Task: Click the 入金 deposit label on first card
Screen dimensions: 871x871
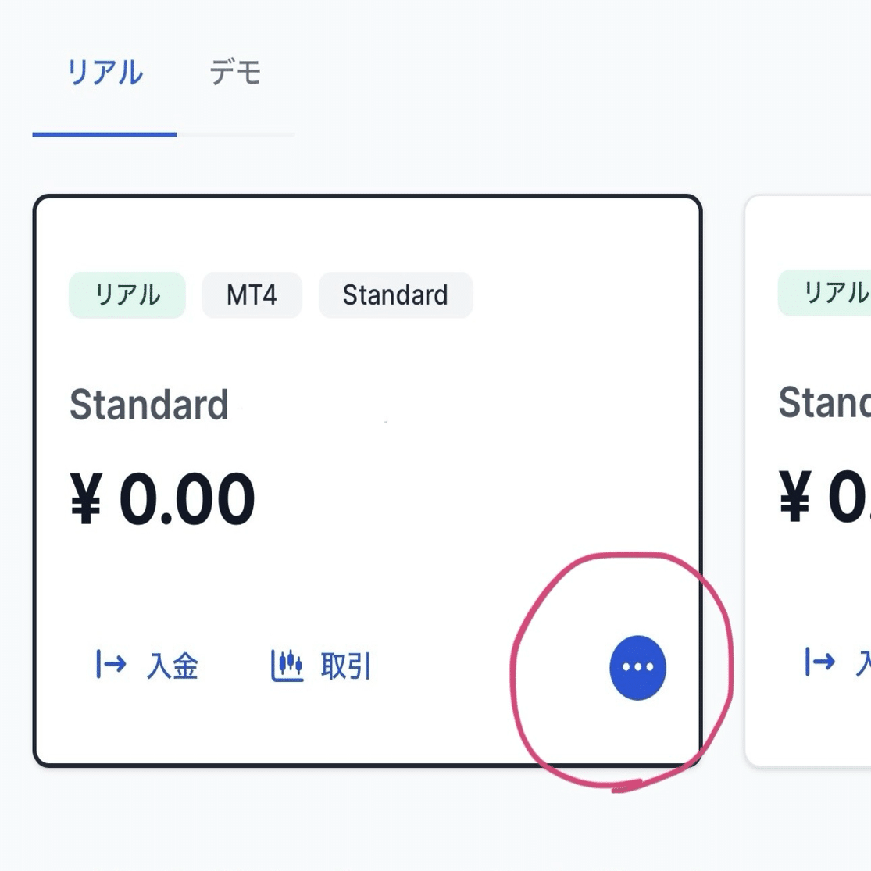Action: pyautogui.click(x=173, y=666)
